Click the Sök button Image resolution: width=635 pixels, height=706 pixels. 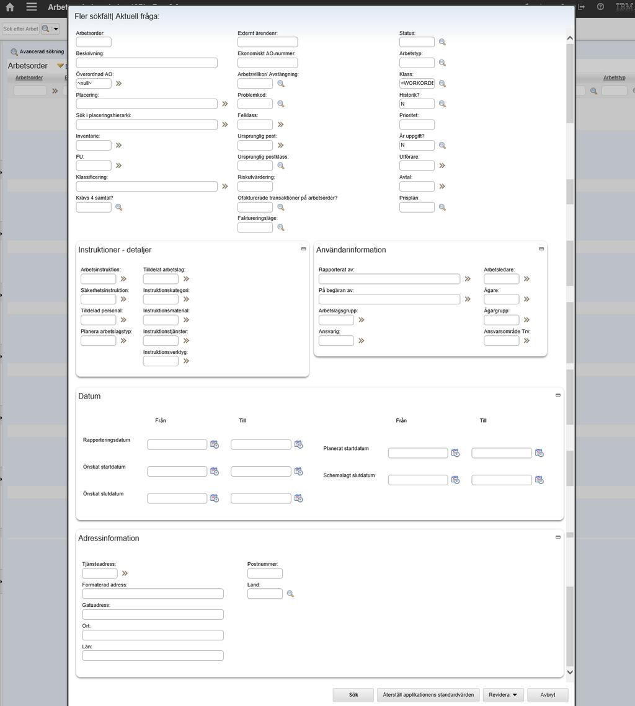point(353,695)
